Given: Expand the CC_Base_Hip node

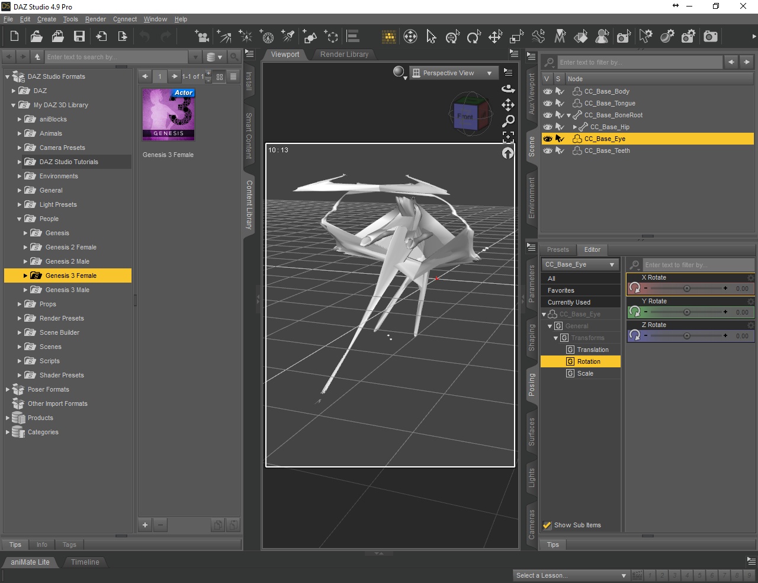Looking at the screenshot, I should coord(574,127).
